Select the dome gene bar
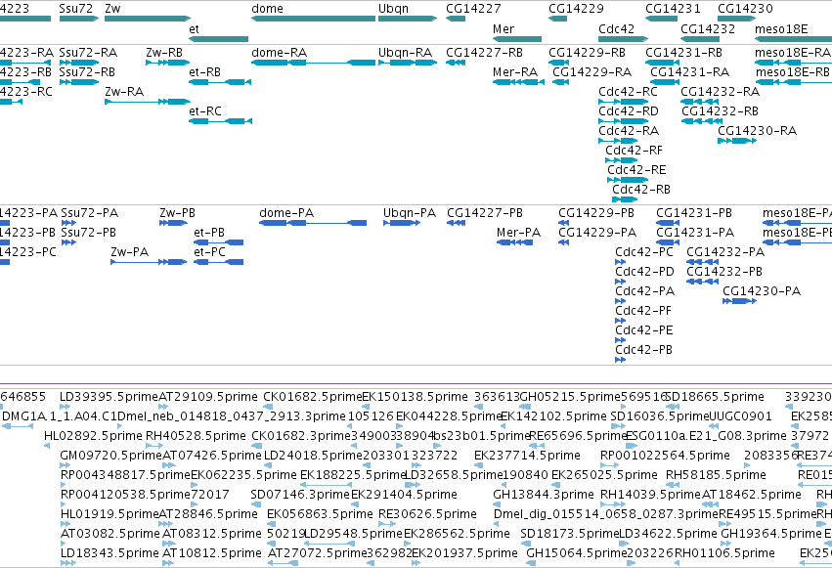 [x=313, y=19]
